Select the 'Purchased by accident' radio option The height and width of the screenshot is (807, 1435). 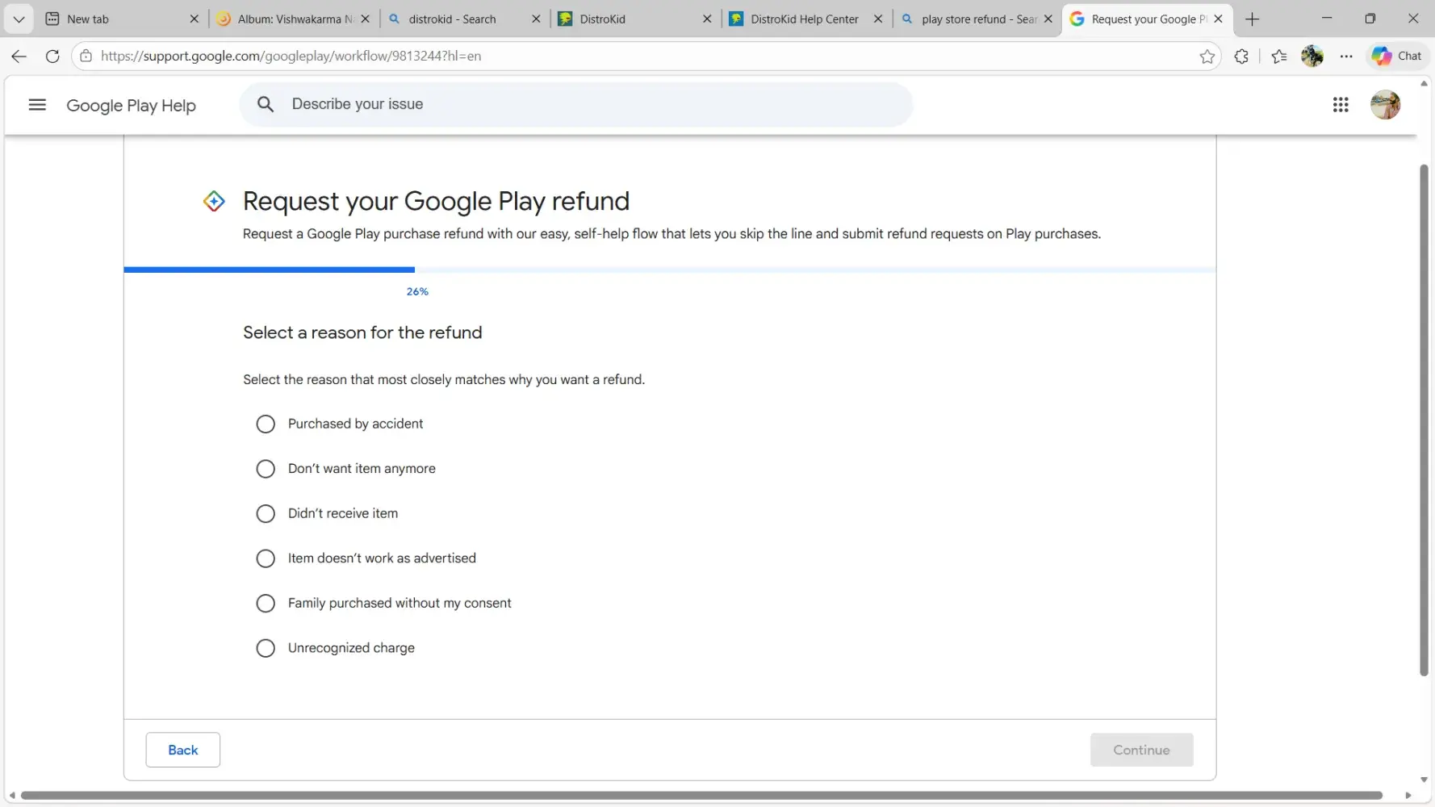[266, 424]
